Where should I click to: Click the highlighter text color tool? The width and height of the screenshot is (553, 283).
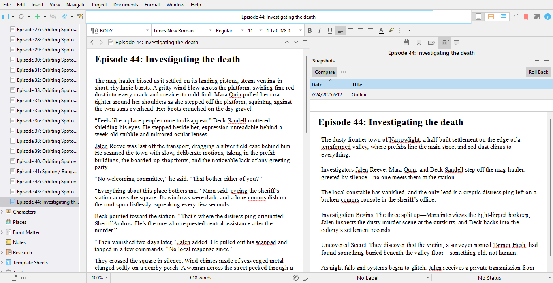click(391, 30)
